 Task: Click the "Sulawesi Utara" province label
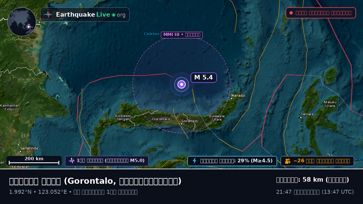(217, 118)
